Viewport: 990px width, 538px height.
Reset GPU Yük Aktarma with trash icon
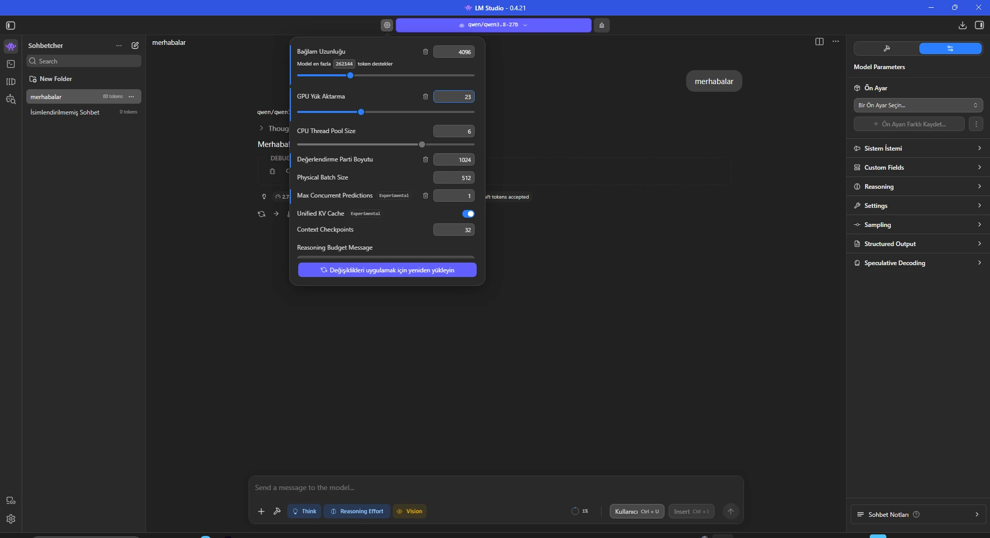click(426, 96)
